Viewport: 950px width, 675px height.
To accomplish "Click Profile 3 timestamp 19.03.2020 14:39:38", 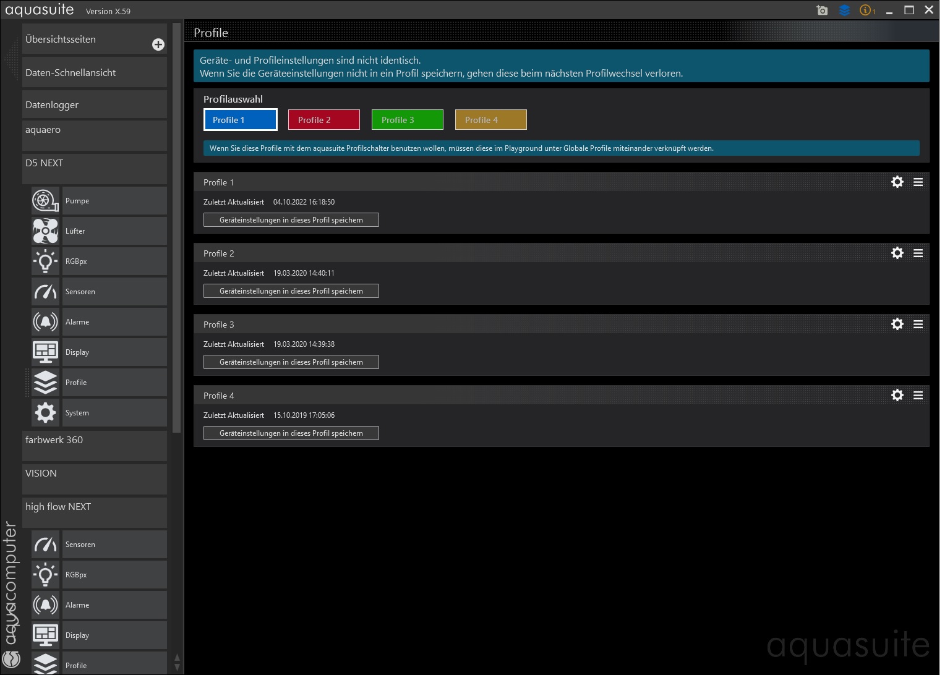I will tap(304, 344).
